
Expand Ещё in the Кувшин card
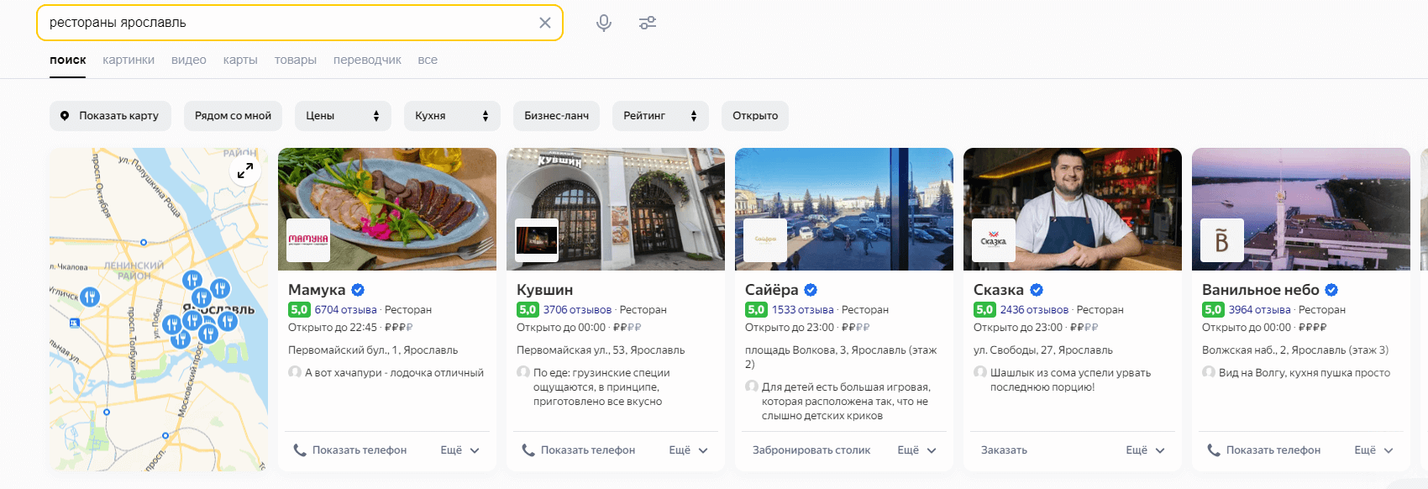point(689,450)
